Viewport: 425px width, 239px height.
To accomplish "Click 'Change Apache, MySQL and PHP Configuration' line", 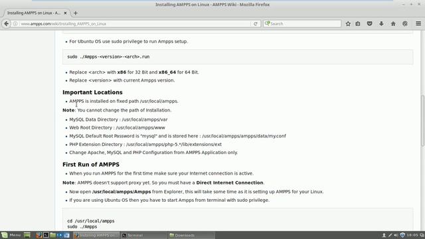I will [x=153, y=152].
